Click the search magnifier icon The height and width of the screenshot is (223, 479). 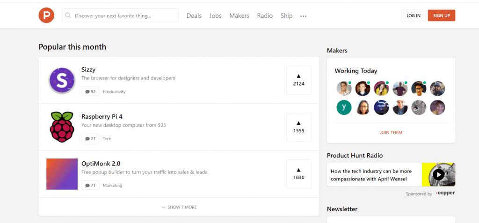pos(68,15)
